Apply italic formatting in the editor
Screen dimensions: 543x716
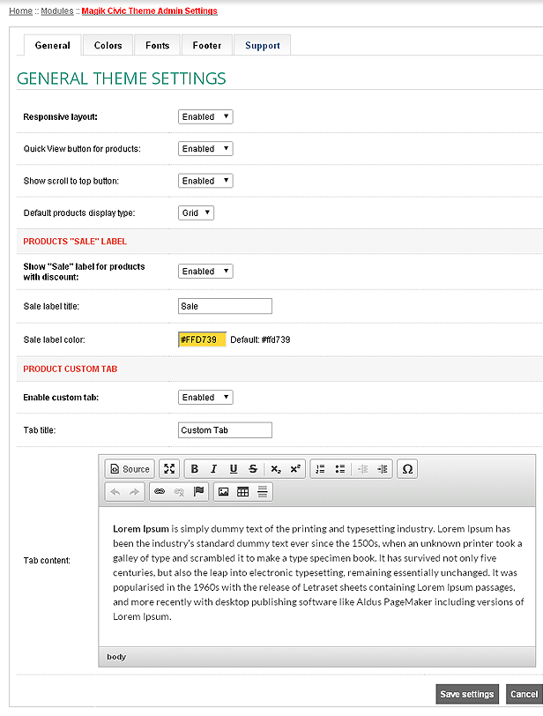213,469
